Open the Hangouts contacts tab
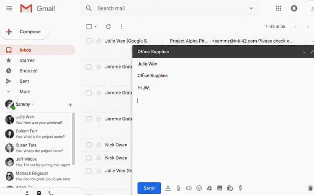314x195 pixels. point(27,193)
